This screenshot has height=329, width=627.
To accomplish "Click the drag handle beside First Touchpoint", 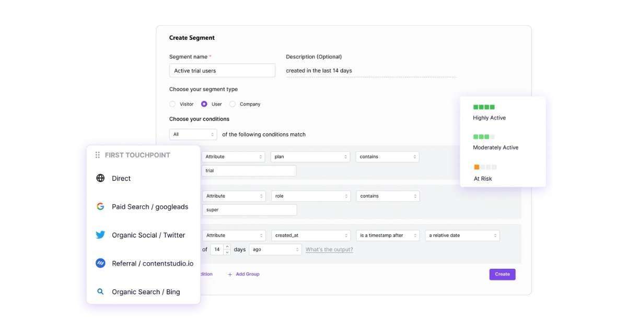I will click(98, 155).
